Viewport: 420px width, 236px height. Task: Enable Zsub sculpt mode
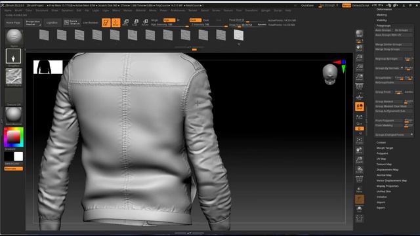206,20
